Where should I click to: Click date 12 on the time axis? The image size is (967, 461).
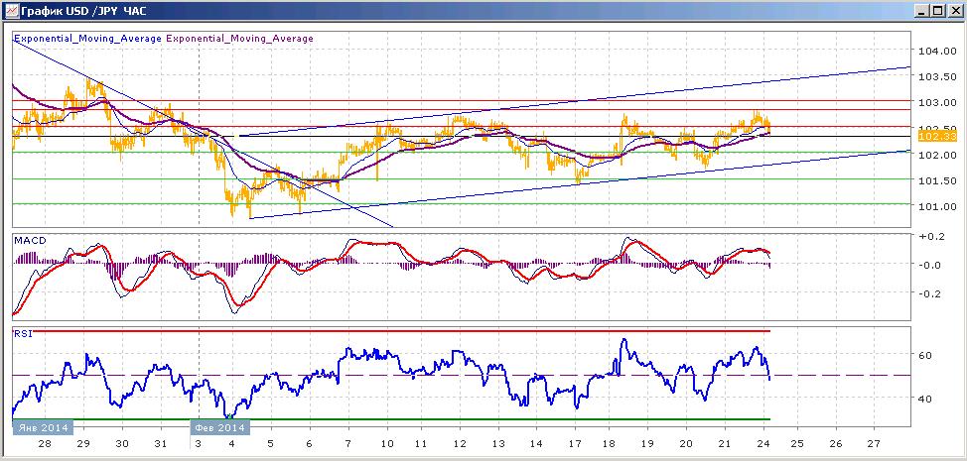[x=460, y=444]
